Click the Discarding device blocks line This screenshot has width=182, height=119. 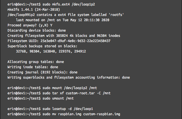(x=37, y=30)
